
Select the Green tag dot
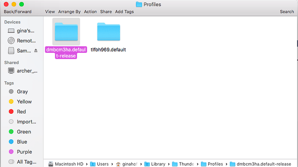tap(11, 132)
